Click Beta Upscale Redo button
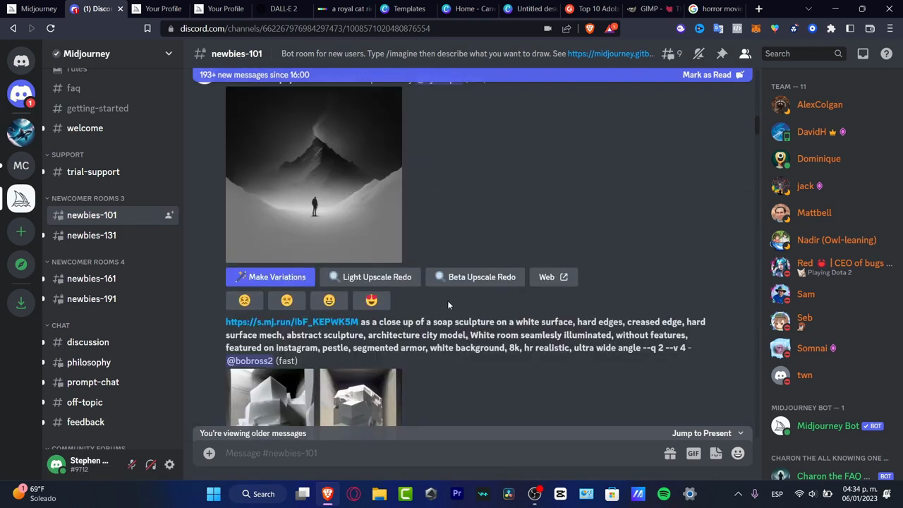This screenshot has width=903, height=508. [475, 277]
